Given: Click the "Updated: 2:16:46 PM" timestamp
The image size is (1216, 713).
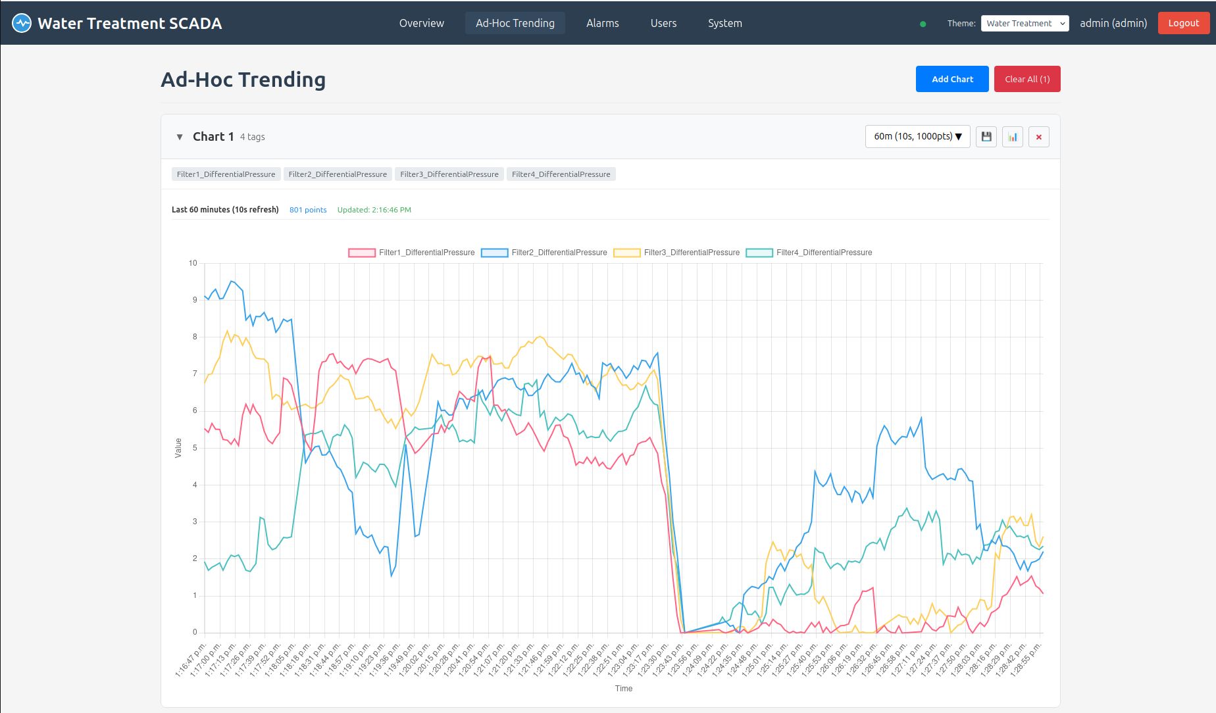Looking at the screenshot, I should coord(374,210).
